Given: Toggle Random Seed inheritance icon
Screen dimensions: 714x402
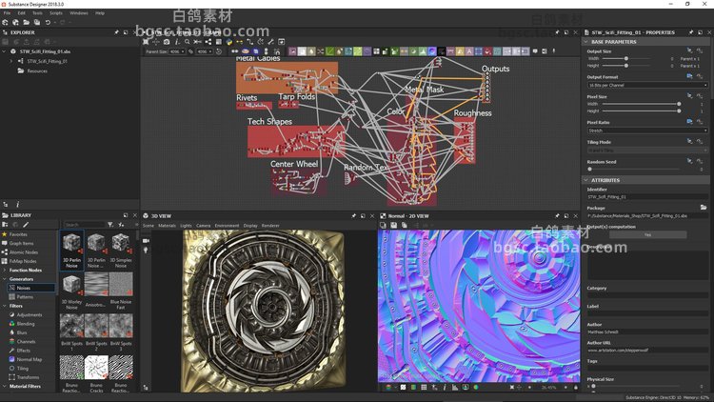Looking at the screenshot, I should [x=690, y=161].
